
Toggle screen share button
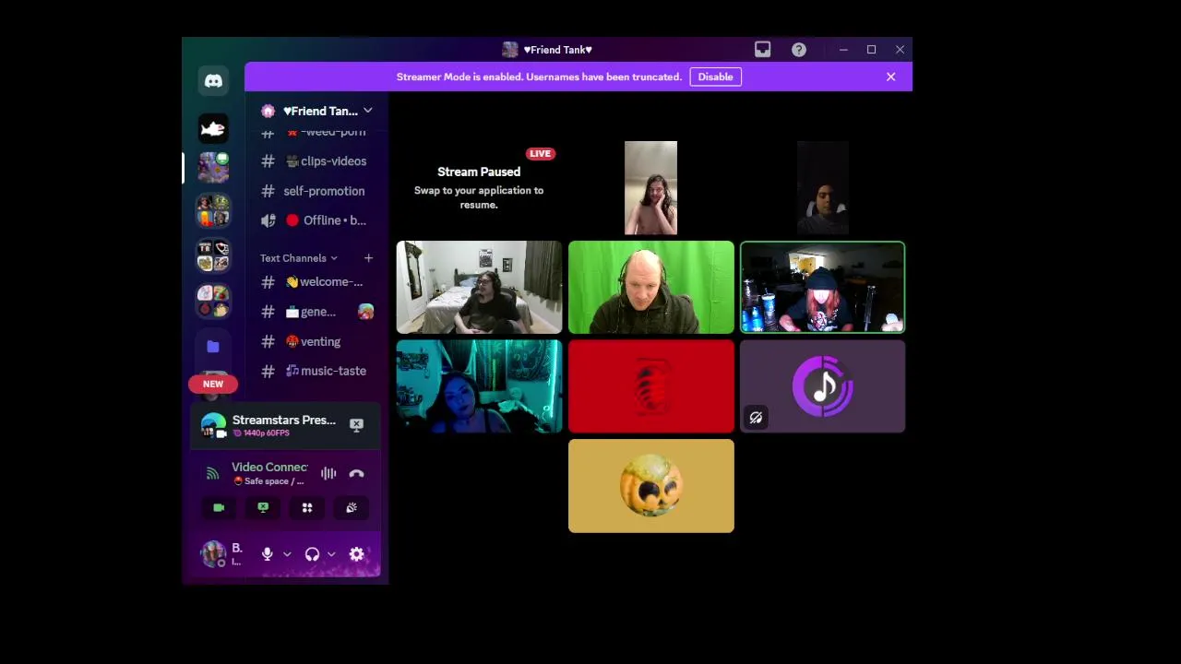point(263,508)
